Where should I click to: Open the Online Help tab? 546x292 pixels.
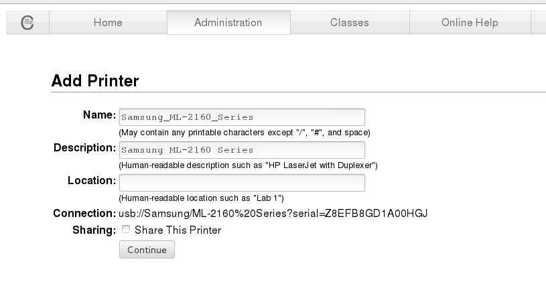(x=469, y=22)
